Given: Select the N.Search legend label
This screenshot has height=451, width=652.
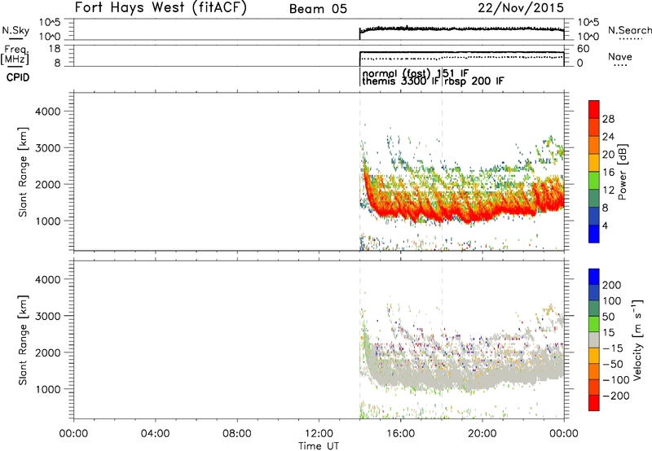Looking at the screenshot, I should click(629, 29).
